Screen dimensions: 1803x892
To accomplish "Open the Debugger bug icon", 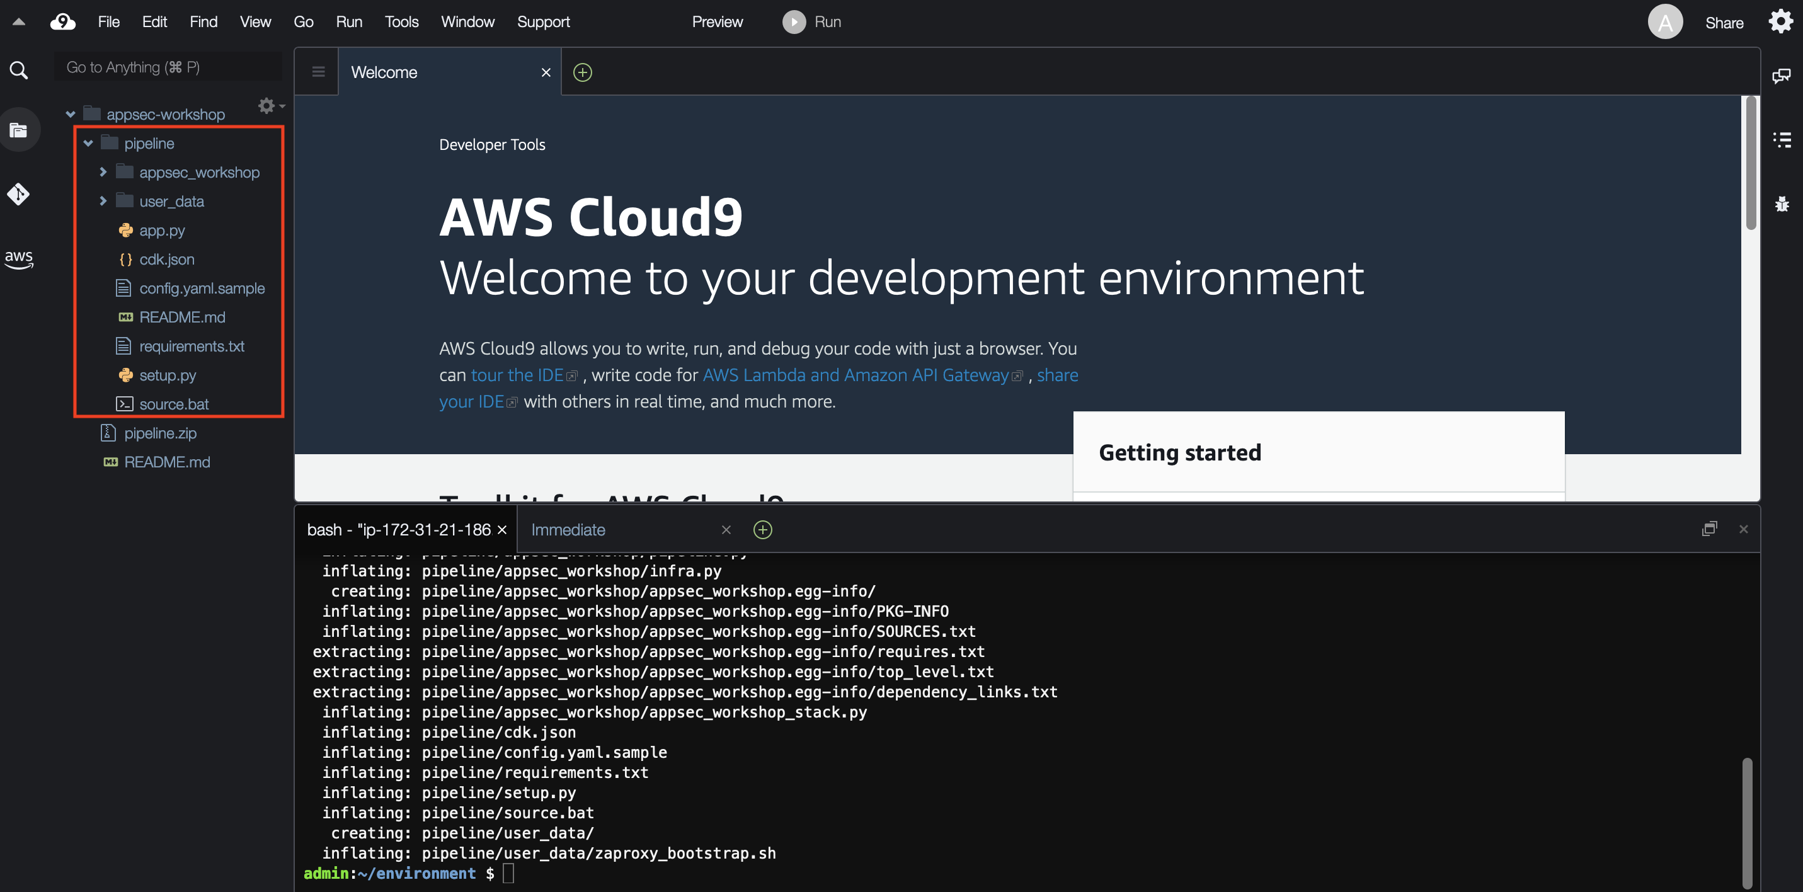I will point(1782,203).
